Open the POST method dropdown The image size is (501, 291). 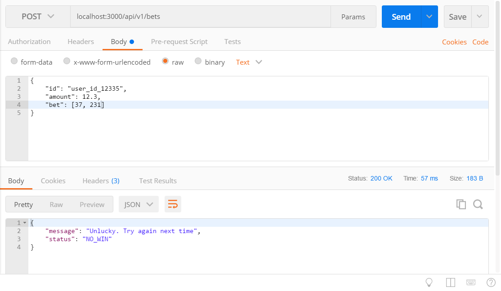point(38,17)
